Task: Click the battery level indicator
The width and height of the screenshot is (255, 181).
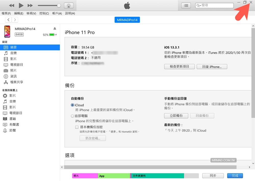Action: (x=52, y=35)
